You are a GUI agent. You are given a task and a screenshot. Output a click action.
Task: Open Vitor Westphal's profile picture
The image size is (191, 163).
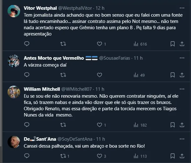tap(14, 11)
